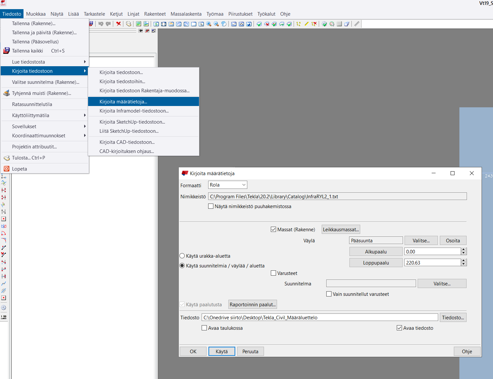Screen dimensions: 493x379
Task: Expand Koordinaattimuunnokset submenu
Action: click(45, 135)
